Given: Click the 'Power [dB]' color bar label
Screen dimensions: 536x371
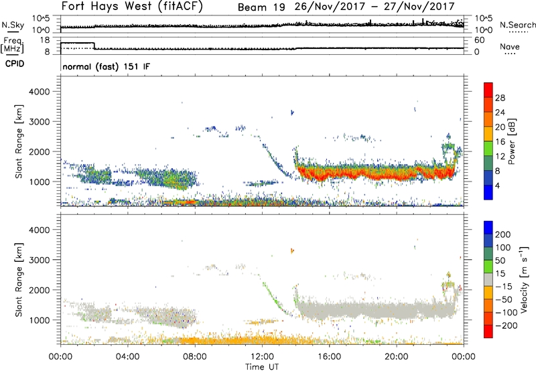Looking at the screenshot, I should coord(512,141).
